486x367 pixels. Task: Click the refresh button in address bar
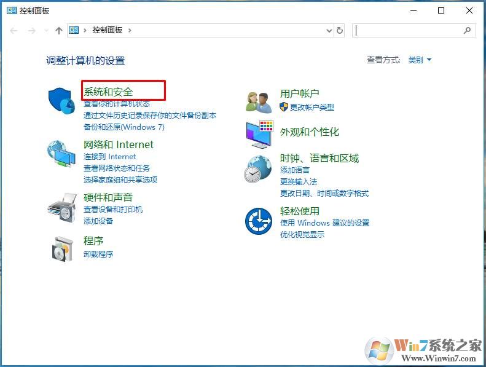(340, 30)
